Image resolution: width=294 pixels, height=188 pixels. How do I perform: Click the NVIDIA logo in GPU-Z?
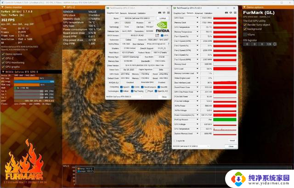pyautogui.click(x=162, y=27)
